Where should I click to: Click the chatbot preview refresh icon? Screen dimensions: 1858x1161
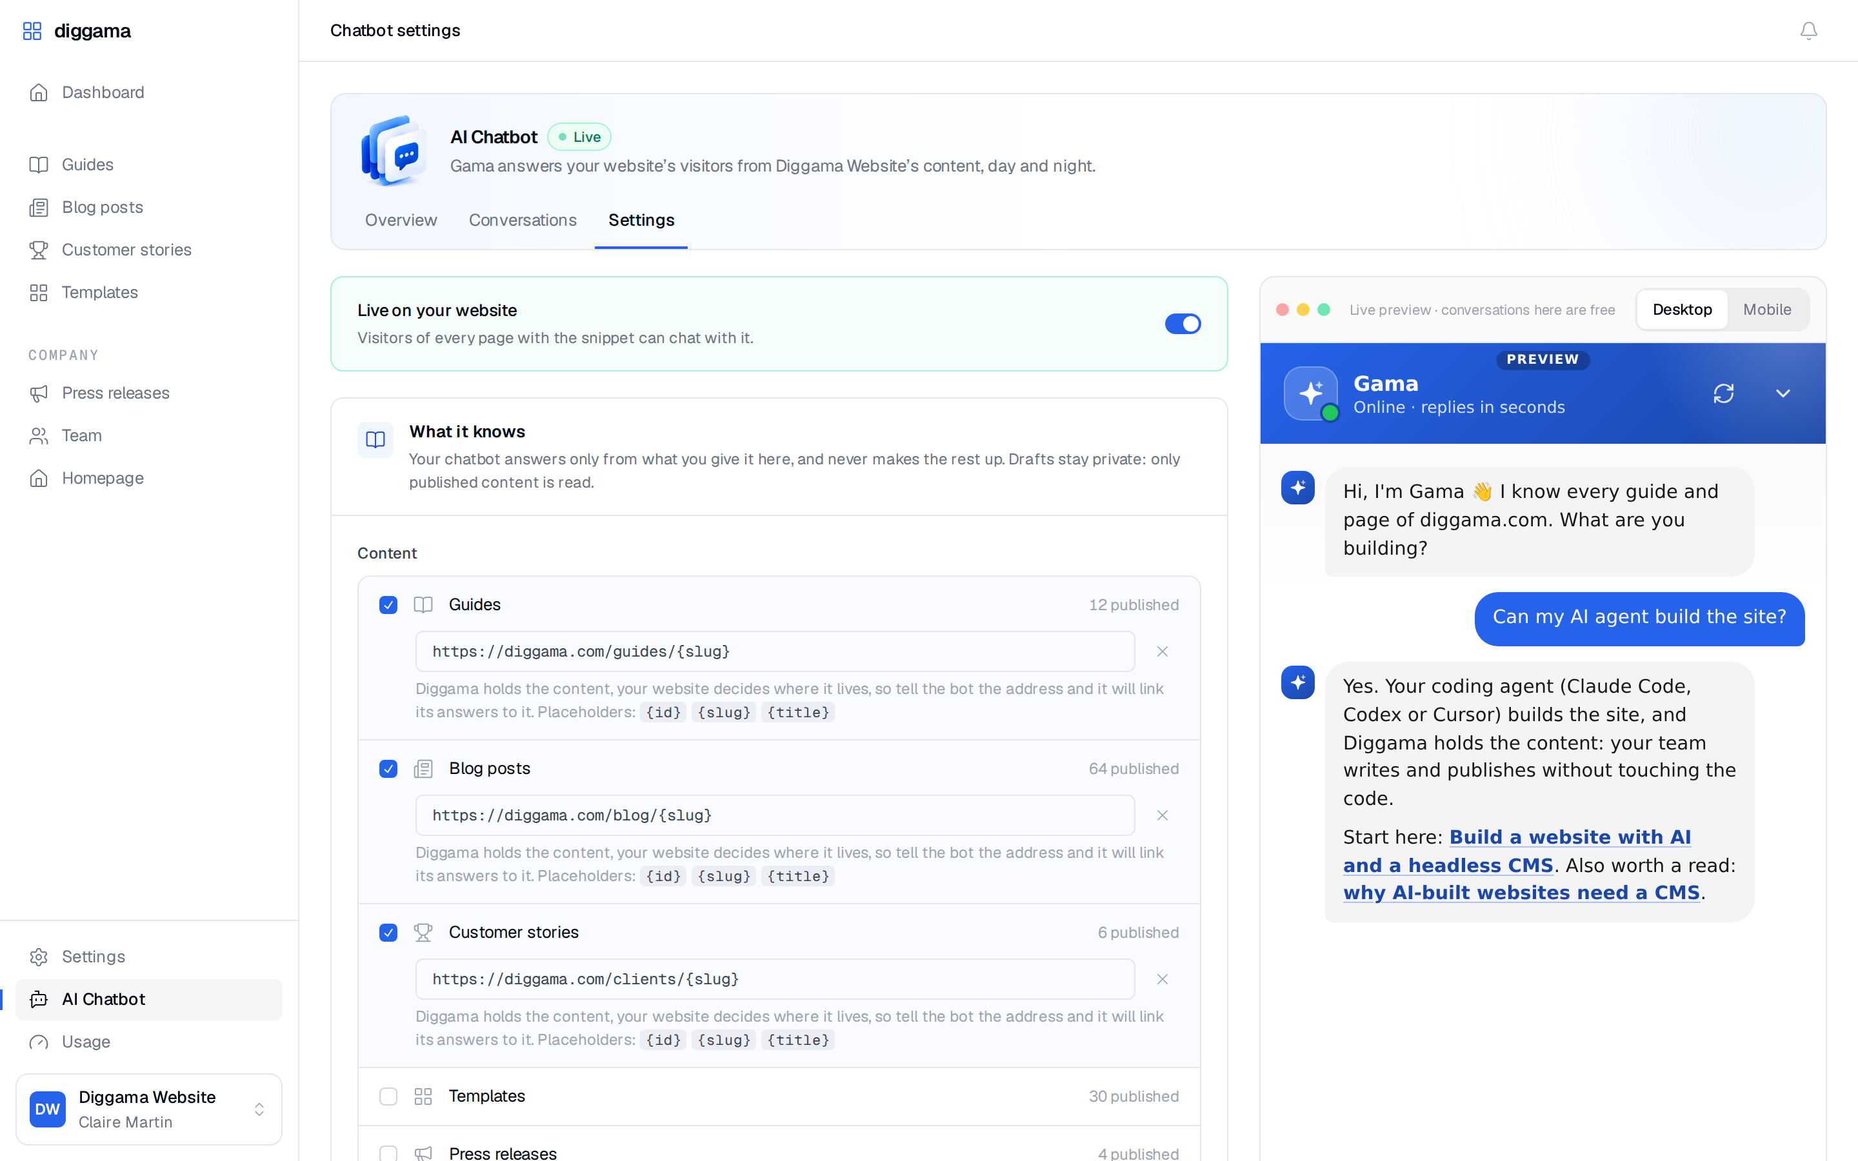pos(1723,393)
